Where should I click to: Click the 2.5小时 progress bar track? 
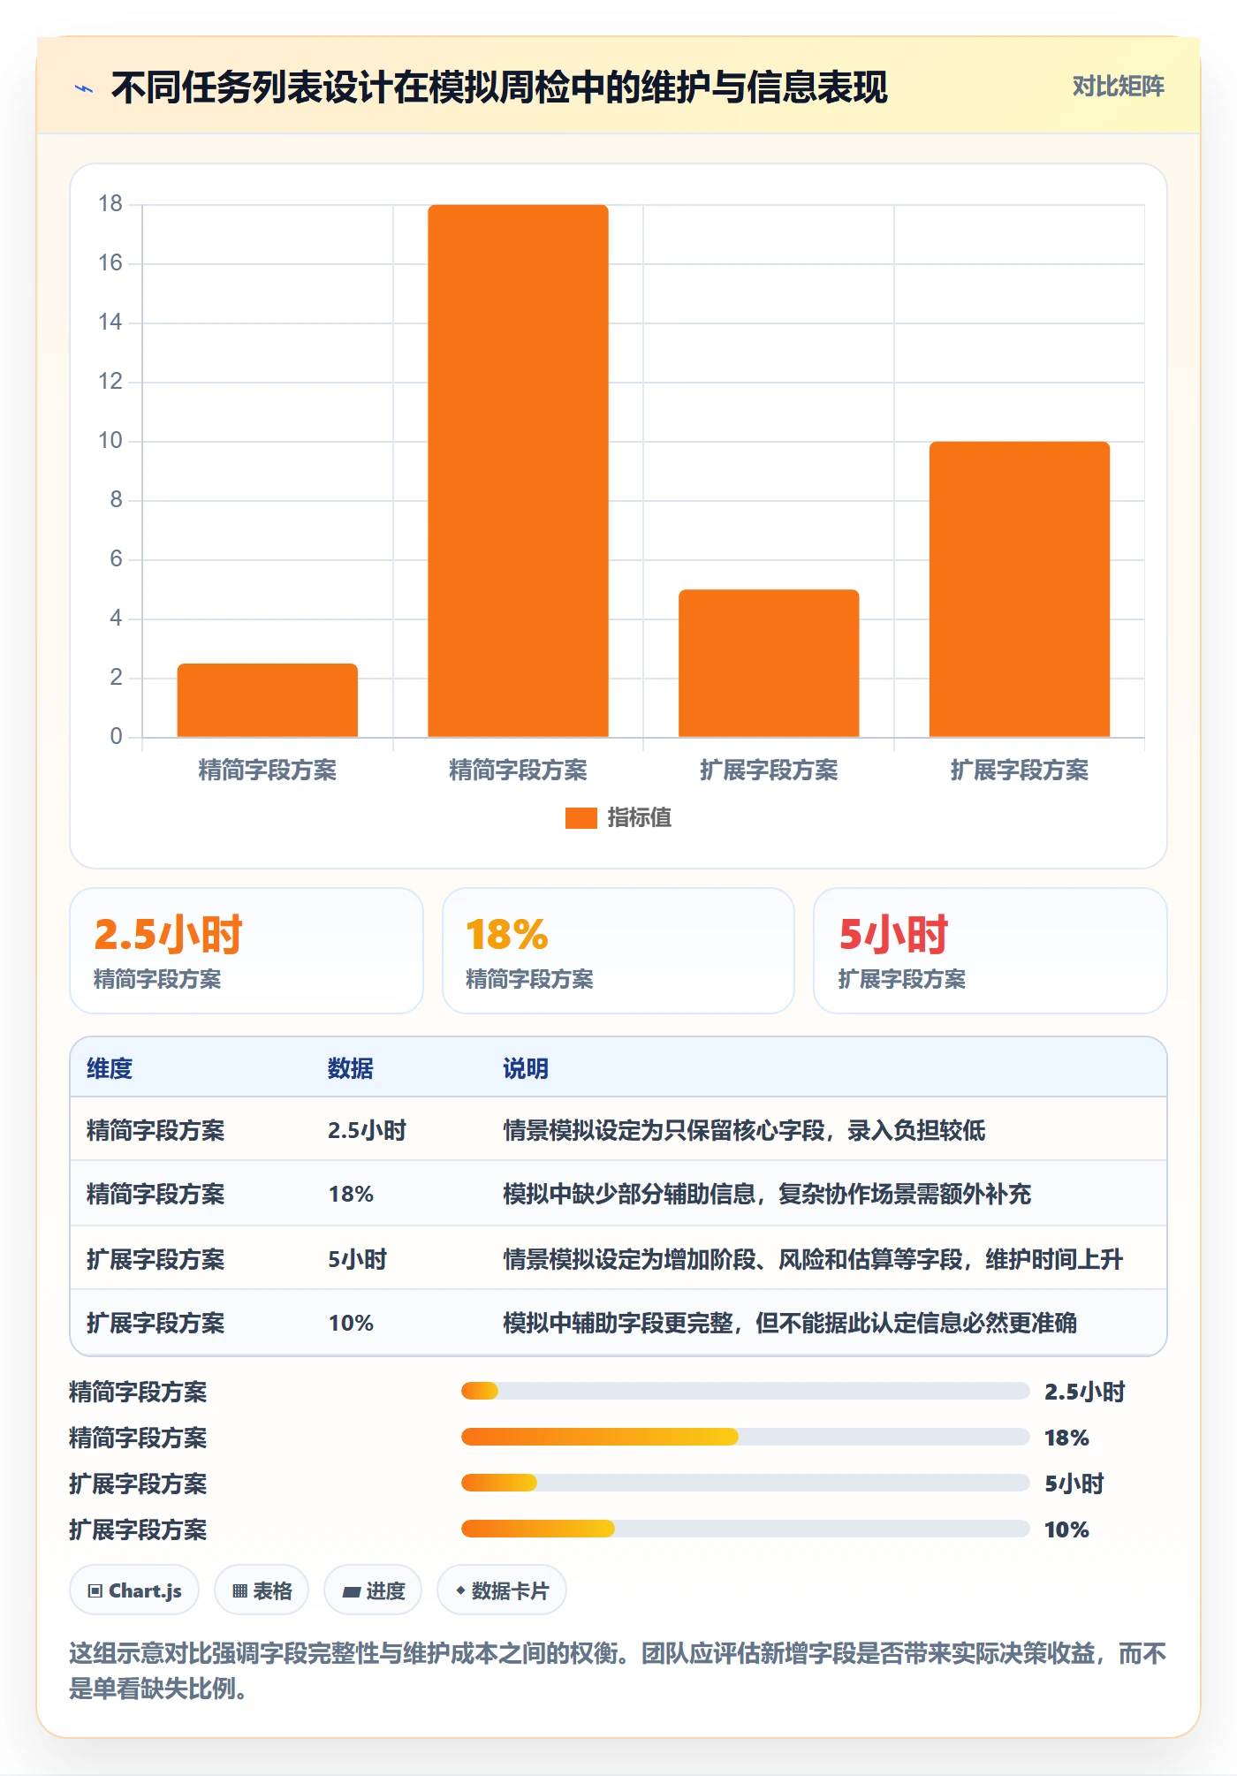(x=745, y=1392)
